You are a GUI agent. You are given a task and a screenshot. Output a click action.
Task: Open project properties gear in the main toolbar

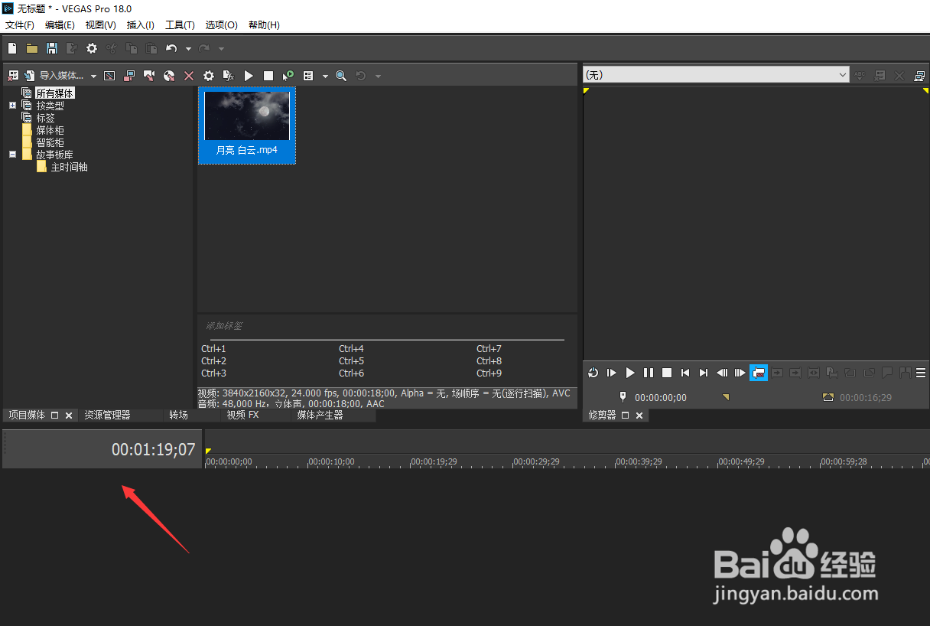point(92,48)
